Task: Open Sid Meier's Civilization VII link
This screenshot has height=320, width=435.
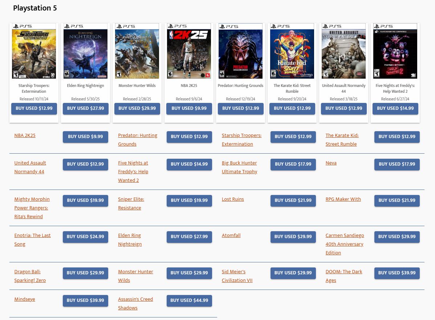Action: tap(237, 276)
